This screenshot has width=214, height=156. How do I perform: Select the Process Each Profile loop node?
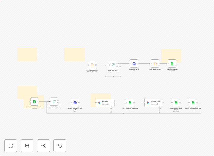coord(54,101)
